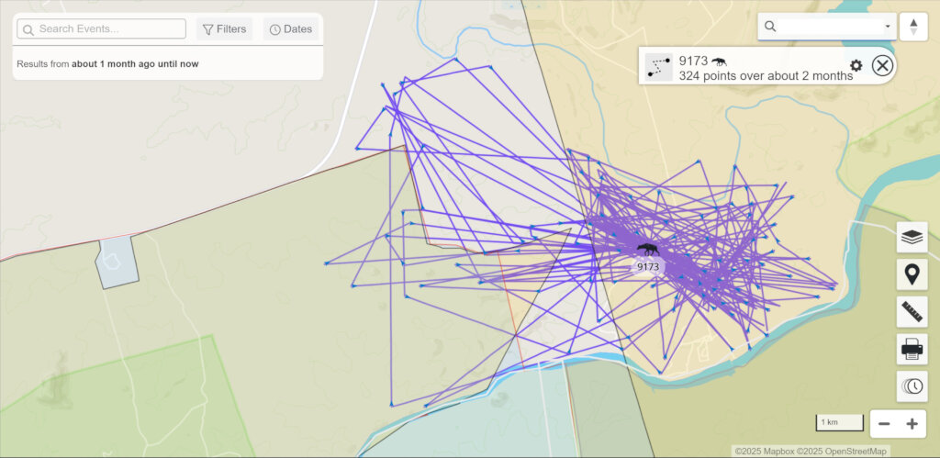
Task: Close the 9173 track legend
Action: (x=882, y=65)
